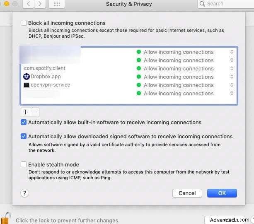
Task: Click the plus button to add an app
Action: [25, 112]
